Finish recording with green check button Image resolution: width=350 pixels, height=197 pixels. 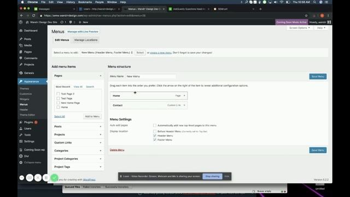point(54,177)
